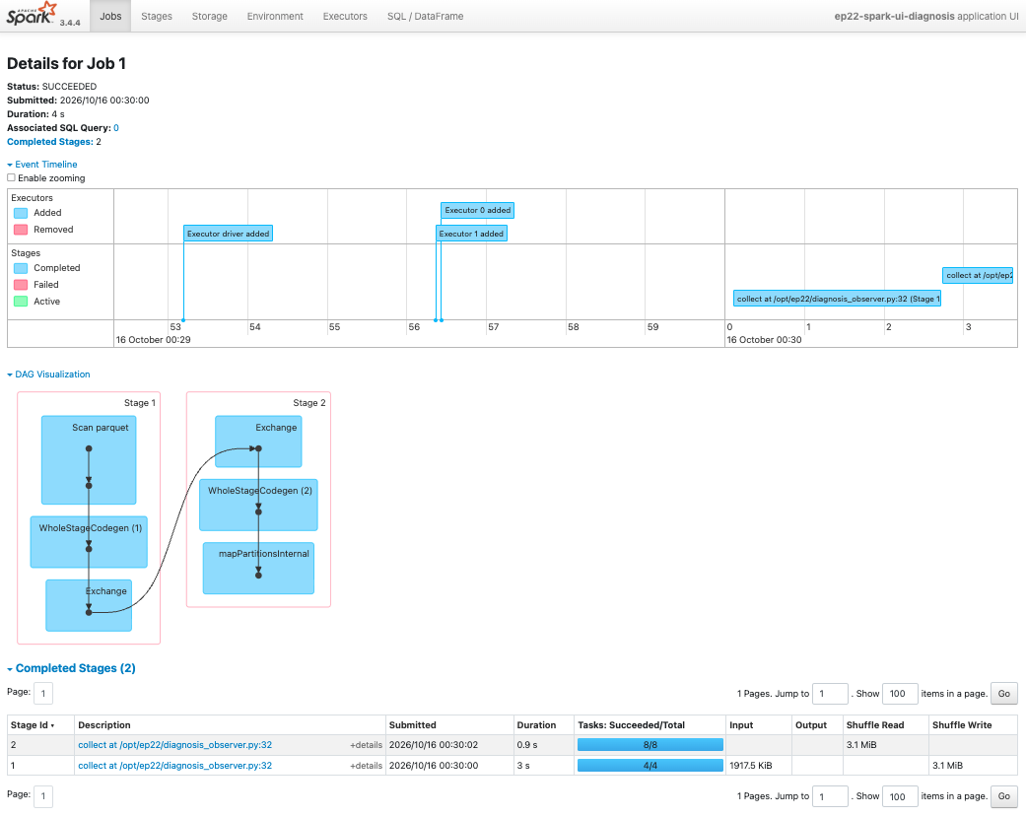Click the truncated collect bar at timeline right edge

[x=978, y=275]
